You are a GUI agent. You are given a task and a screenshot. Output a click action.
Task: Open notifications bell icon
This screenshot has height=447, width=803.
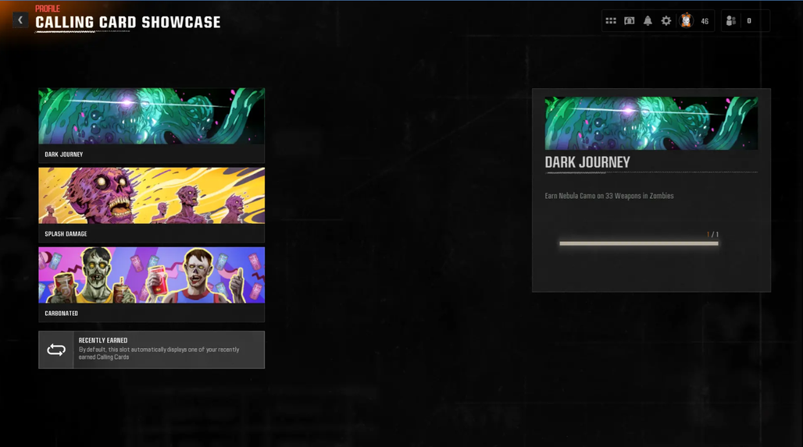tap(648, 21)
